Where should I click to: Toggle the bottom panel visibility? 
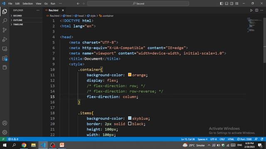click(x=227, y=4)
